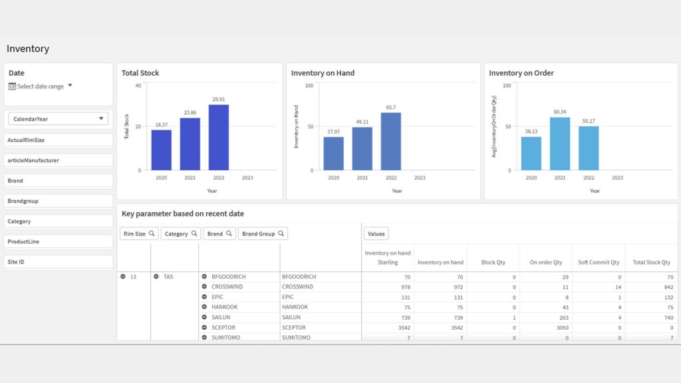Collapse the BFGOODRICH brand row

click(204, 277)
